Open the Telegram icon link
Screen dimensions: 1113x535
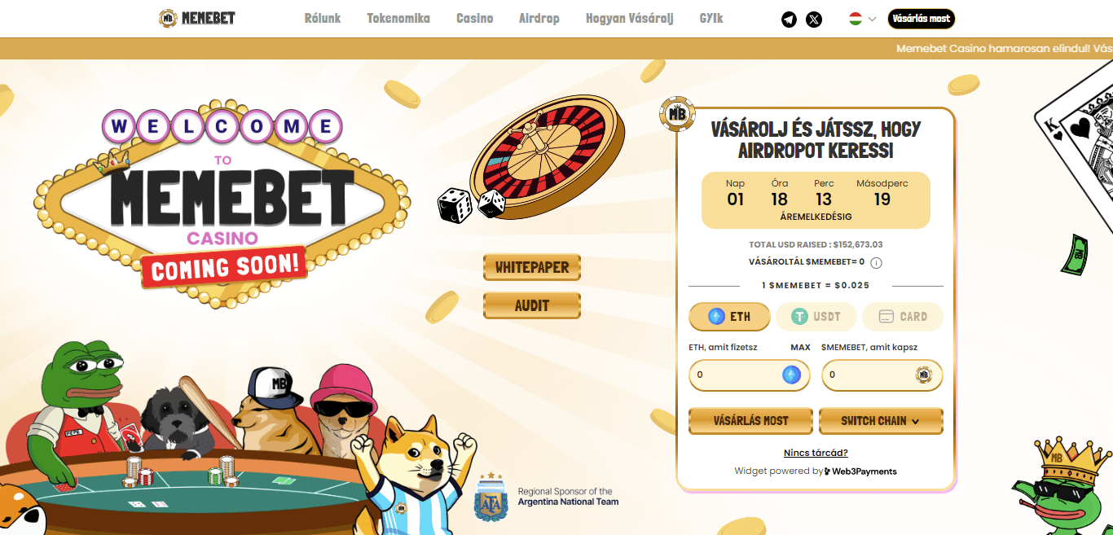tap(789, 19)
